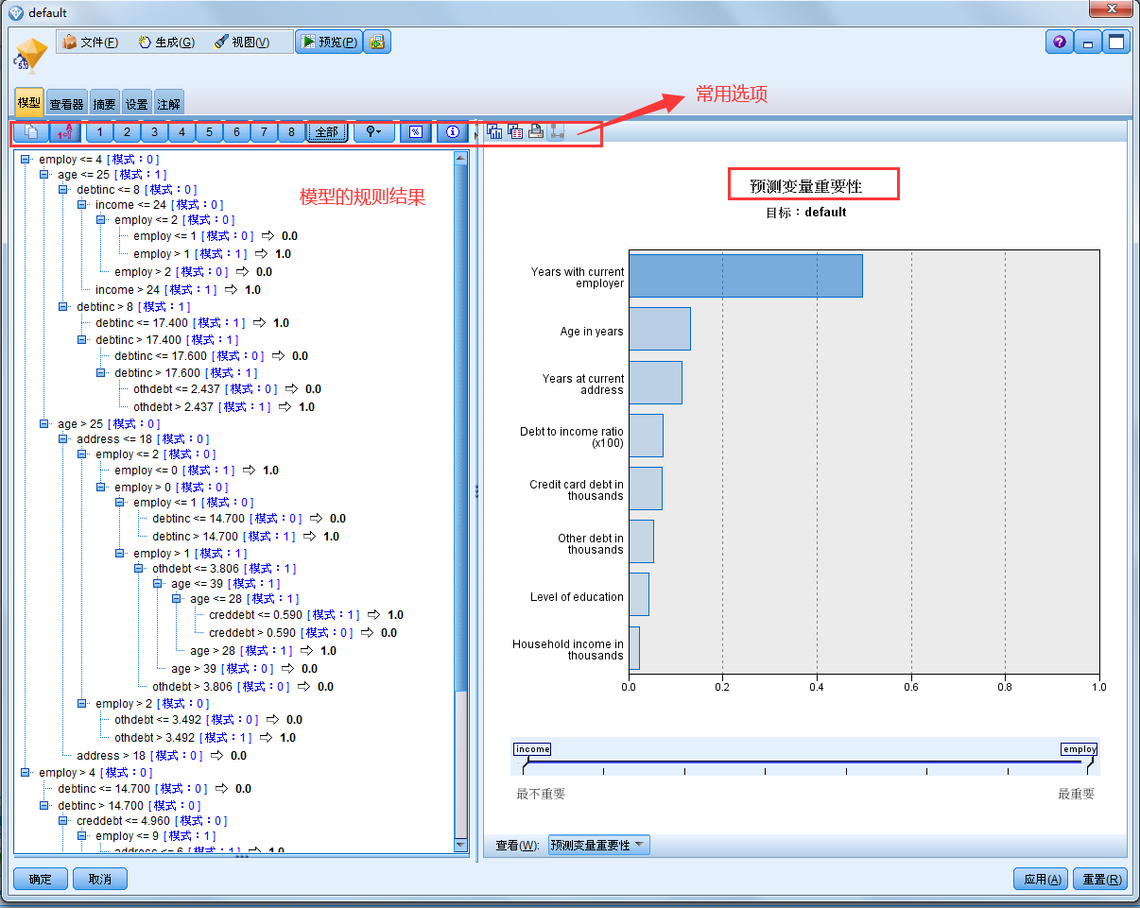Open the information icon on the toolbar
This screenshot has width=1140, height=908.
[x=452, y=132]
